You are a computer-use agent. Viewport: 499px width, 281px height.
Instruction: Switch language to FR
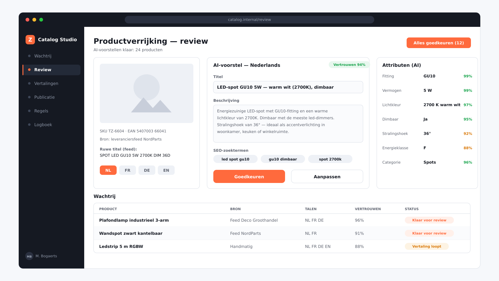tap(128, 170)
